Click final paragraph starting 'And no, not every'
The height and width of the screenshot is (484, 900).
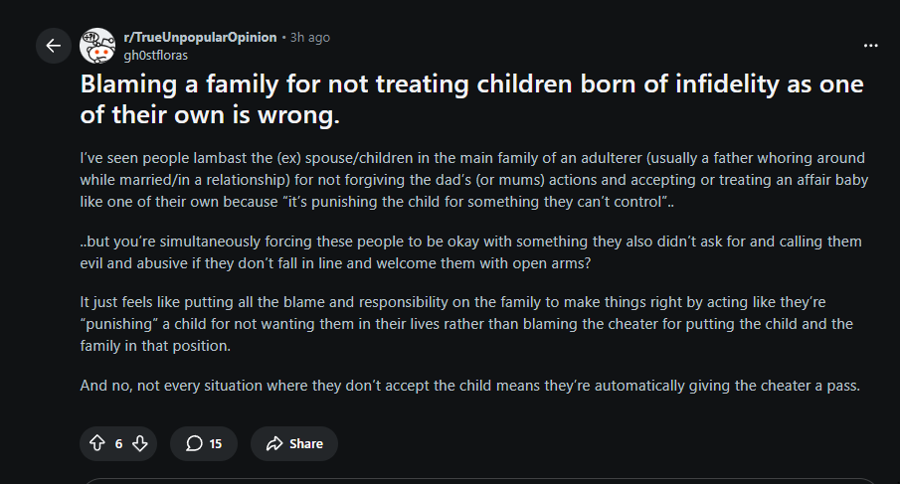tap(470, 386)
